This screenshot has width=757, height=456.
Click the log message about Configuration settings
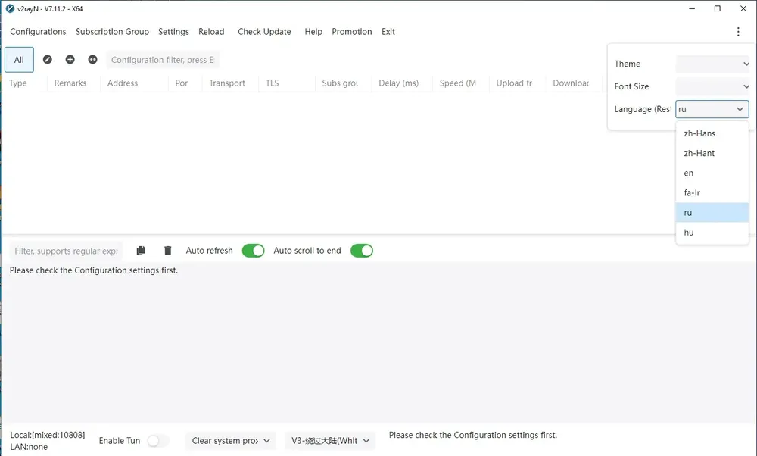94,270
